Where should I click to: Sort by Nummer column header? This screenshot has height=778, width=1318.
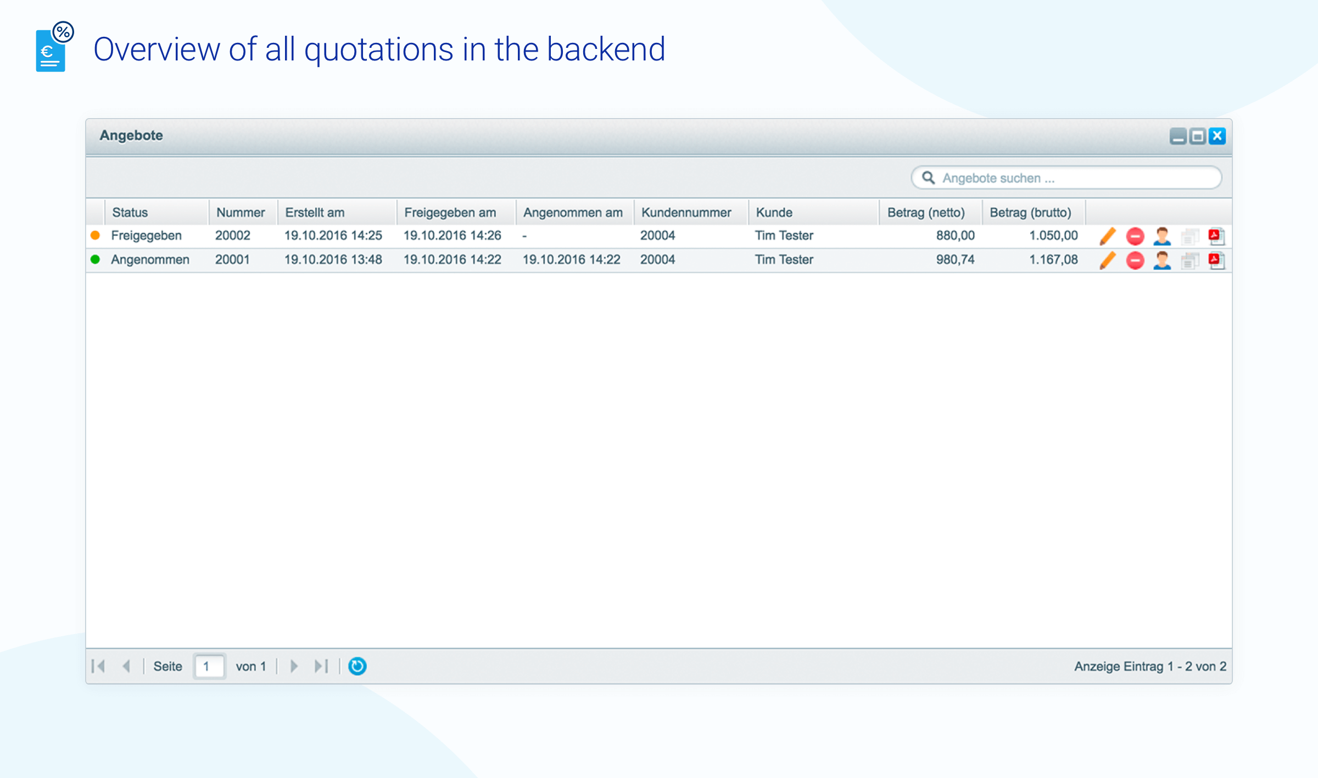click(243, 212)
